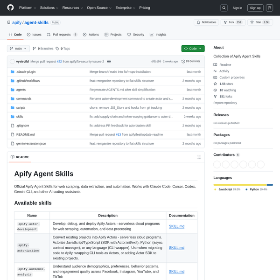The width and height of the screenshot is (280, 280).
Task: View the 10 watching list
Action: (x=225, y=90)
